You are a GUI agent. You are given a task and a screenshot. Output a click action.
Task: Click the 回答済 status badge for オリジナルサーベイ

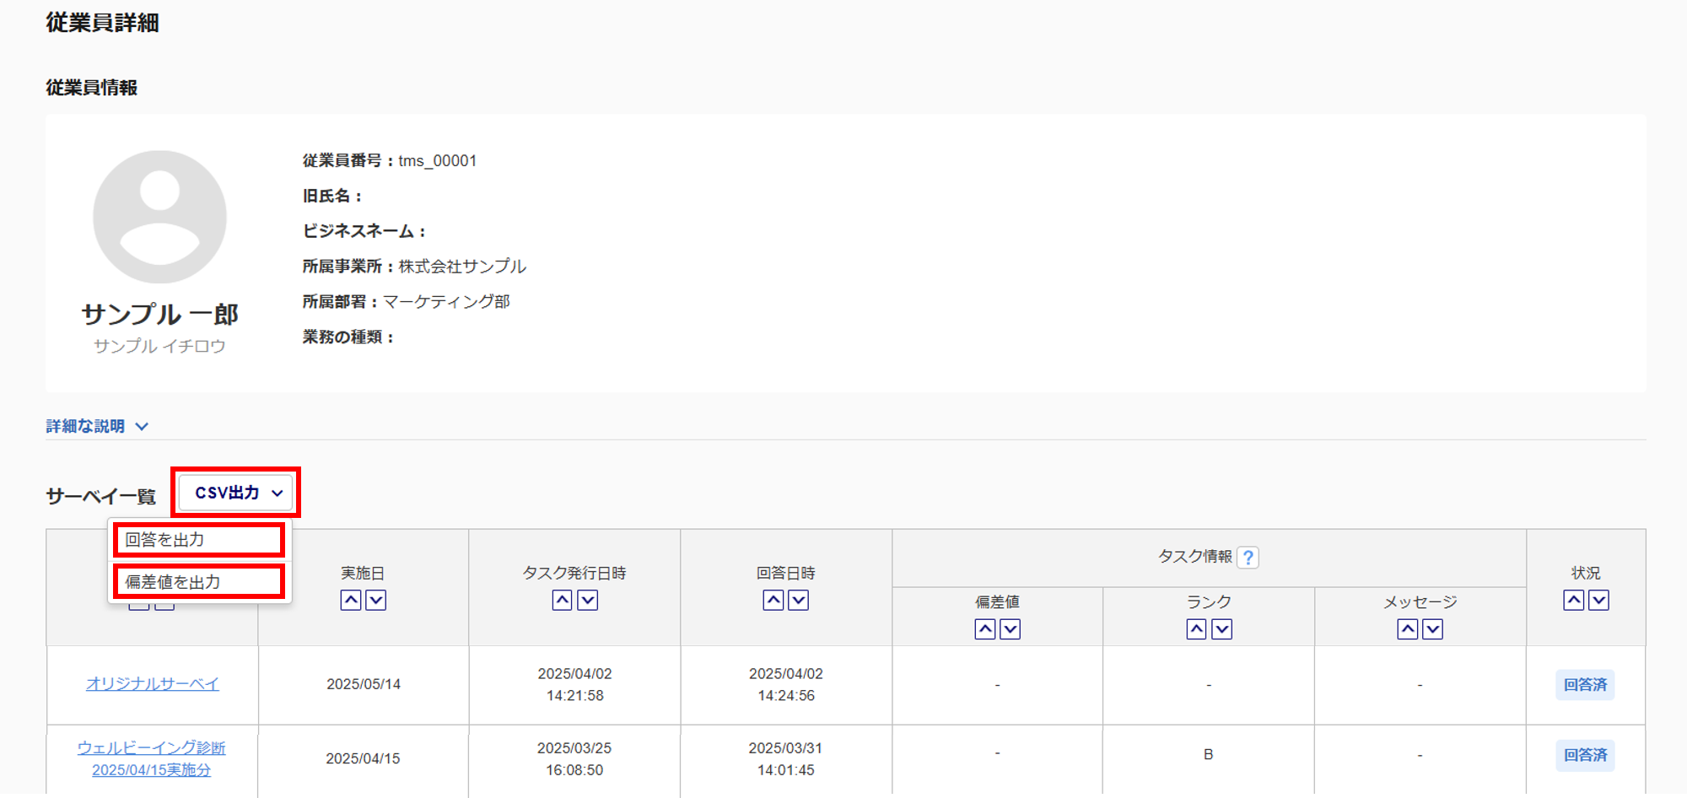[x=1585, y=685]
